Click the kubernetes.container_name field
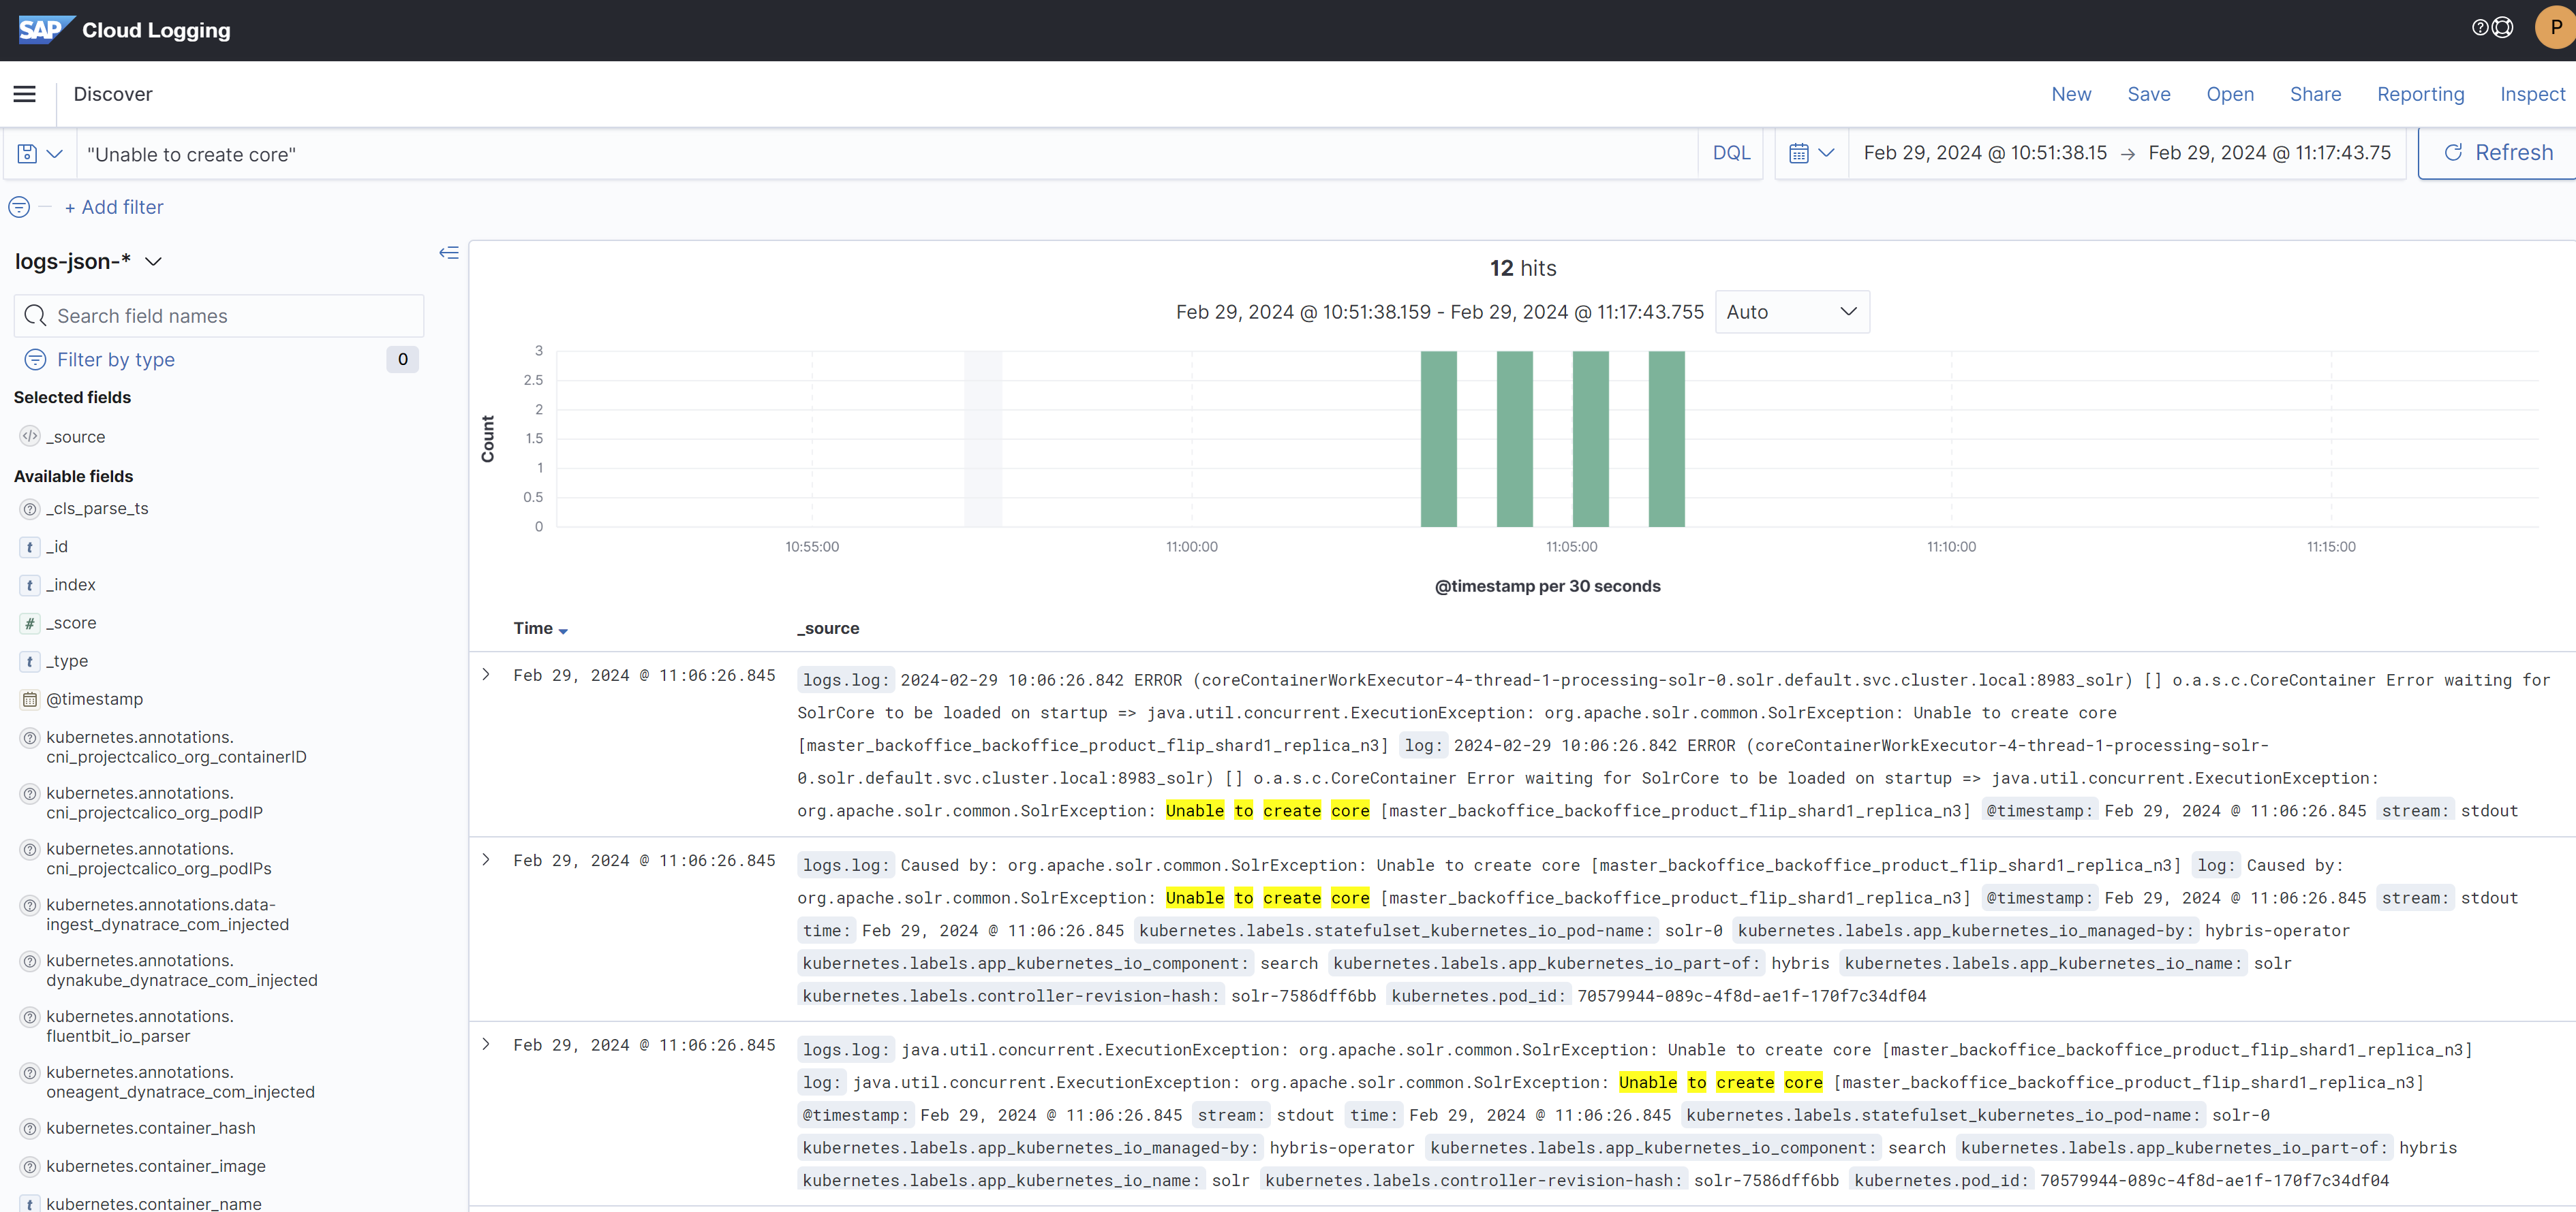This screenshot has width=2576, height=1212. click(x=153, y=1203)
